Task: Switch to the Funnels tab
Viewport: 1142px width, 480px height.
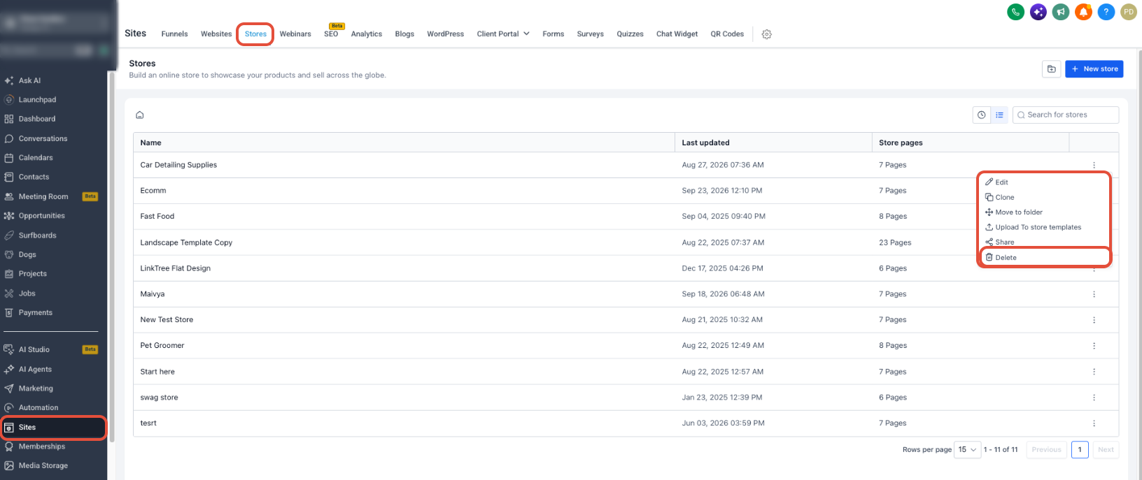Action: click(174, 34)
